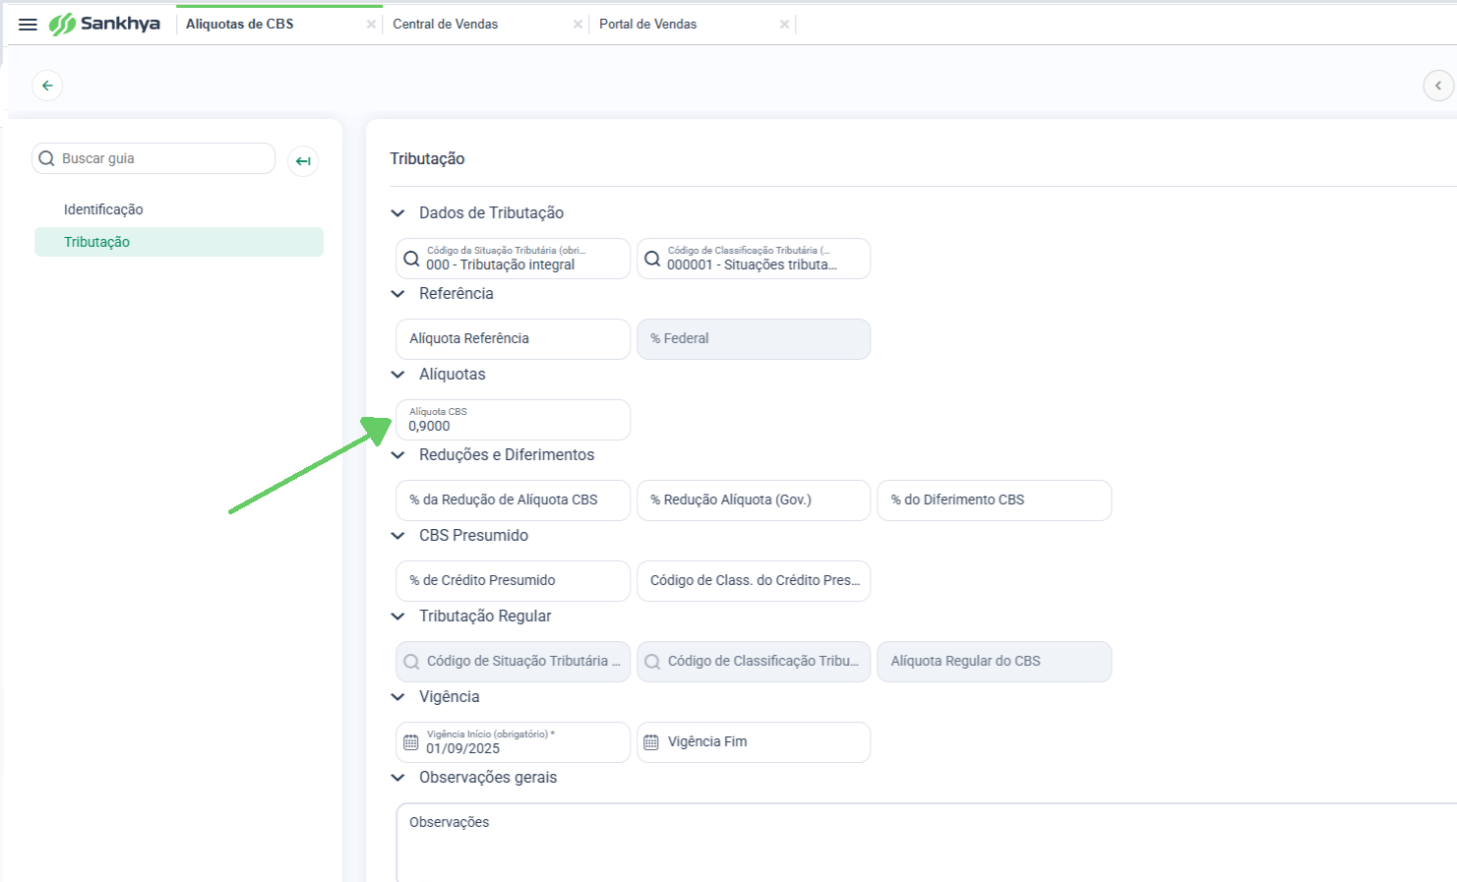Collapse the Reduções e Diferimentos section

[x=397, y=454]
